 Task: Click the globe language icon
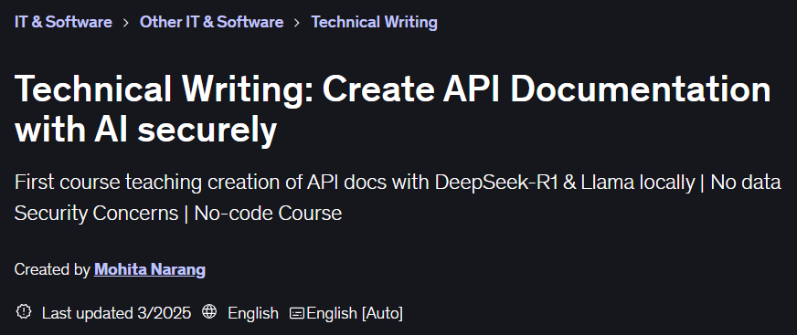[209, 311]
